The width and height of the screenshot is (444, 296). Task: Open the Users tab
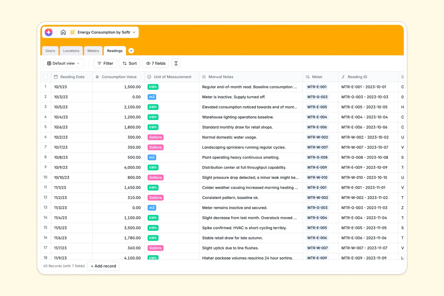coord(50,51)
